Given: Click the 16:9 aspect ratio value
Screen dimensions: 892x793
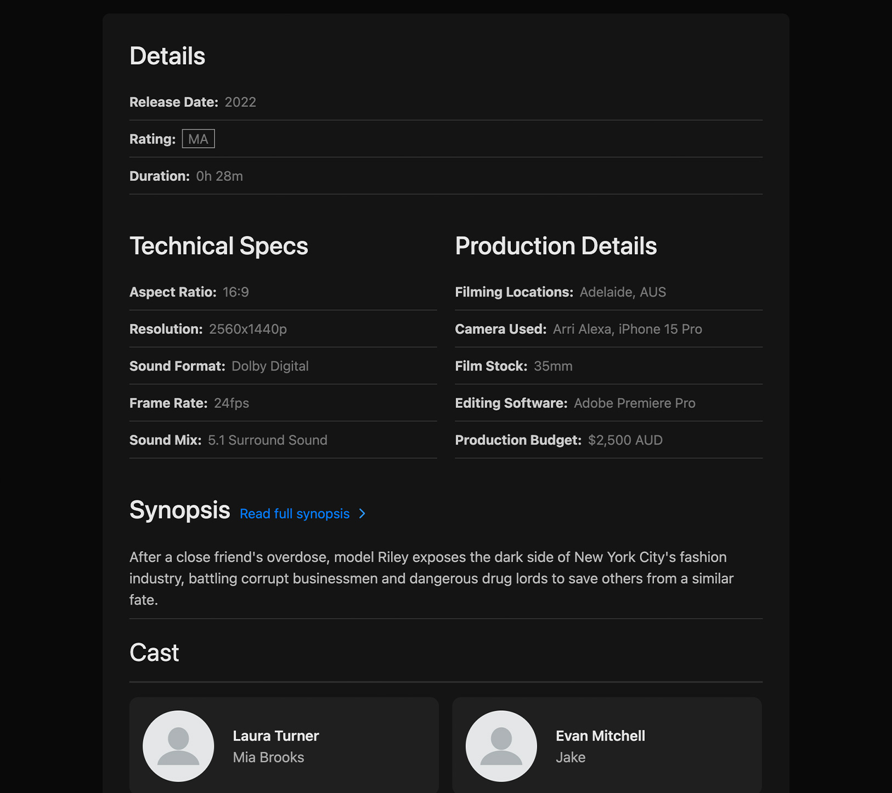Looking at the screenshot, I should click(236, 292).
